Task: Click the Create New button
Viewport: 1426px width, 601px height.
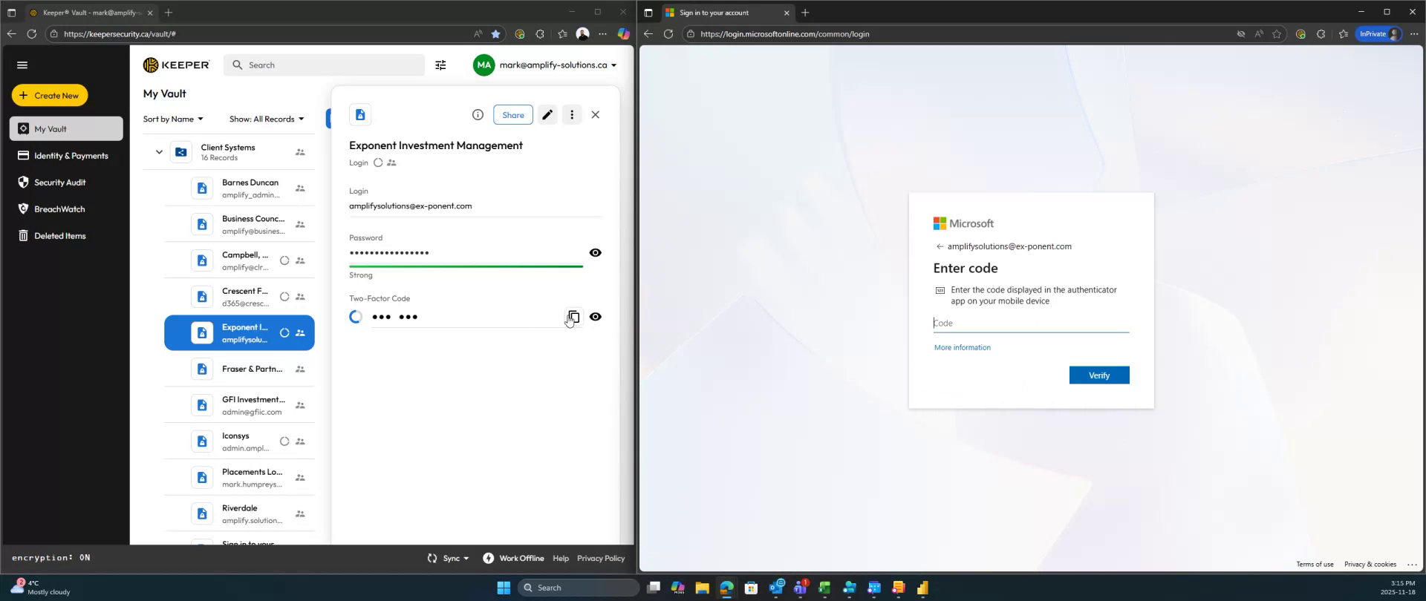Action: pyautogui.click(x=50, y=96)
